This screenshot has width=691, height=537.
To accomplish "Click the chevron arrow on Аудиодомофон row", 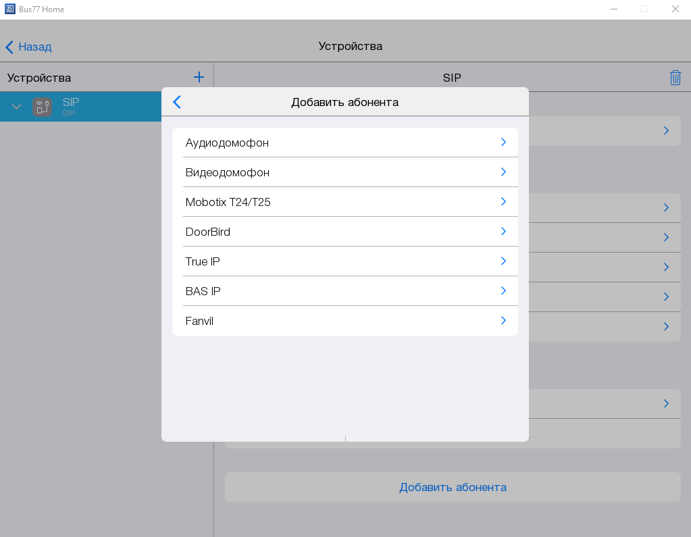I will coord(503,143).
